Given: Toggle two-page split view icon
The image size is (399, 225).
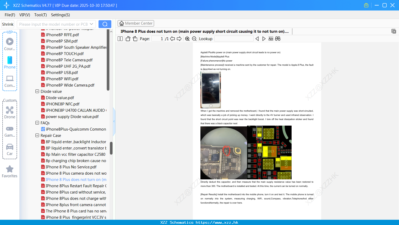Looking at the screenshot, I should [x=120, y=39].
